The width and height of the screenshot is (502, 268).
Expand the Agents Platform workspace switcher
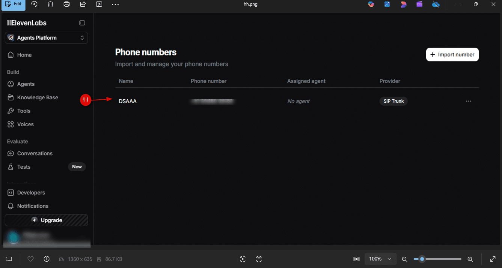pos(46,37)
